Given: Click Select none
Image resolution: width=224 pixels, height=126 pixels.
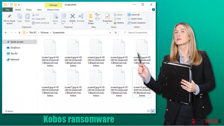Looking at the screenshot, I should [135, 19].
